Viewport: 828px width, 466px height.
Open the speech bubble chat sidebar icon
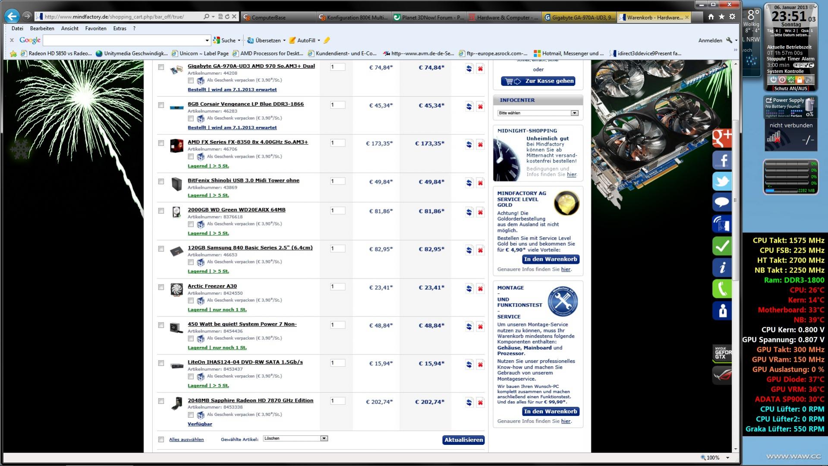[x=722, y=203]
